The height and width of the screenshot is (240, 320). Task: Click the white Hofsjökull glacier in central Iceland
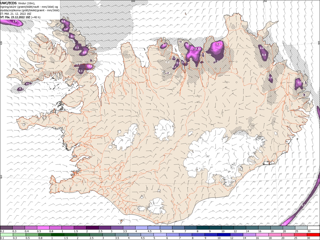pos(164,129)
